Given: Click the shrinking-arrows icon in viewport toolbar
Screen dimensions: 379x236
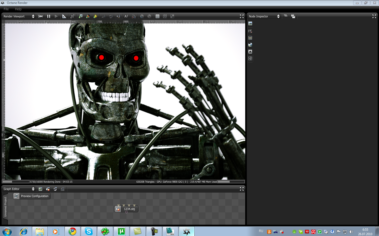Looking at the screenshot, I should [73, 16].
